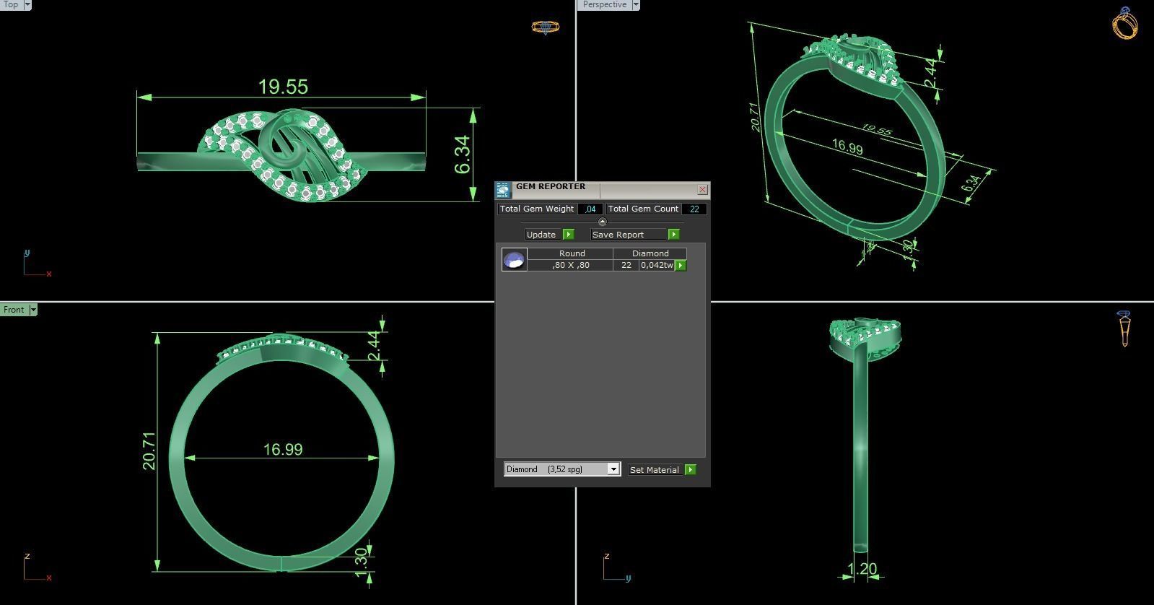Click the ring side-profile icon in right viewport

[x=1124, y=328]
